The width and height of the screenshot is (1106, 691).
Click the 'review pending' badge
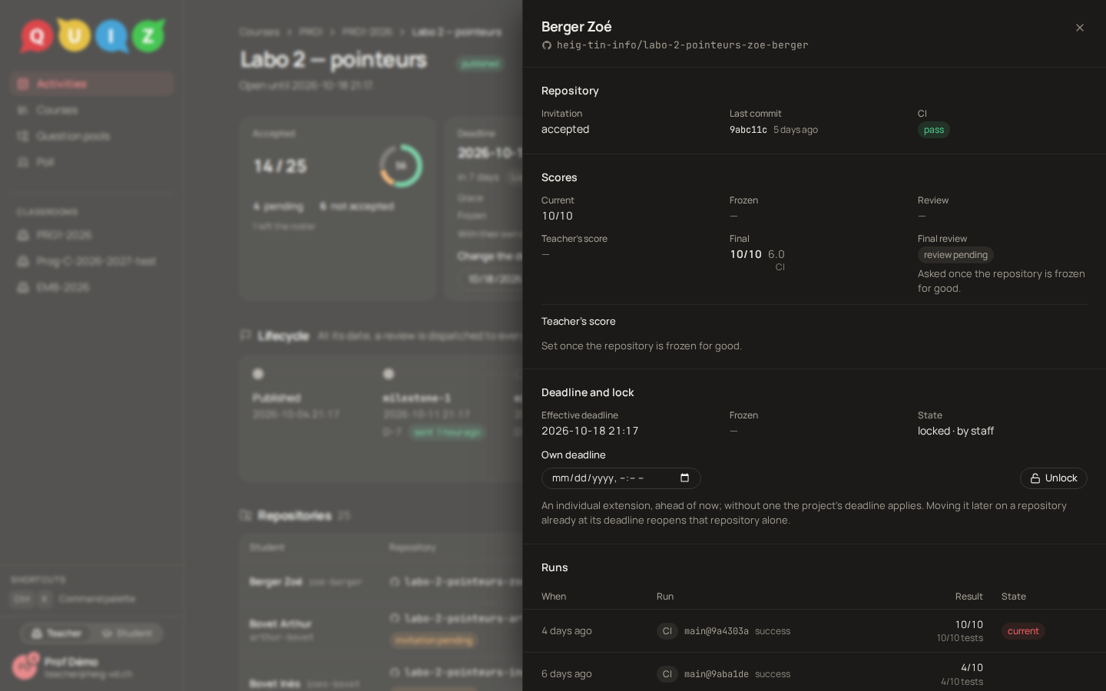(955, 255)
